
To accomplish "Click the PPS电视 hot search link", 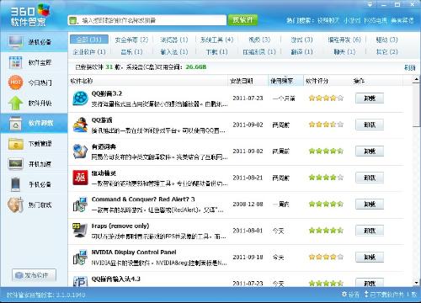I will (x=376, y=20).
